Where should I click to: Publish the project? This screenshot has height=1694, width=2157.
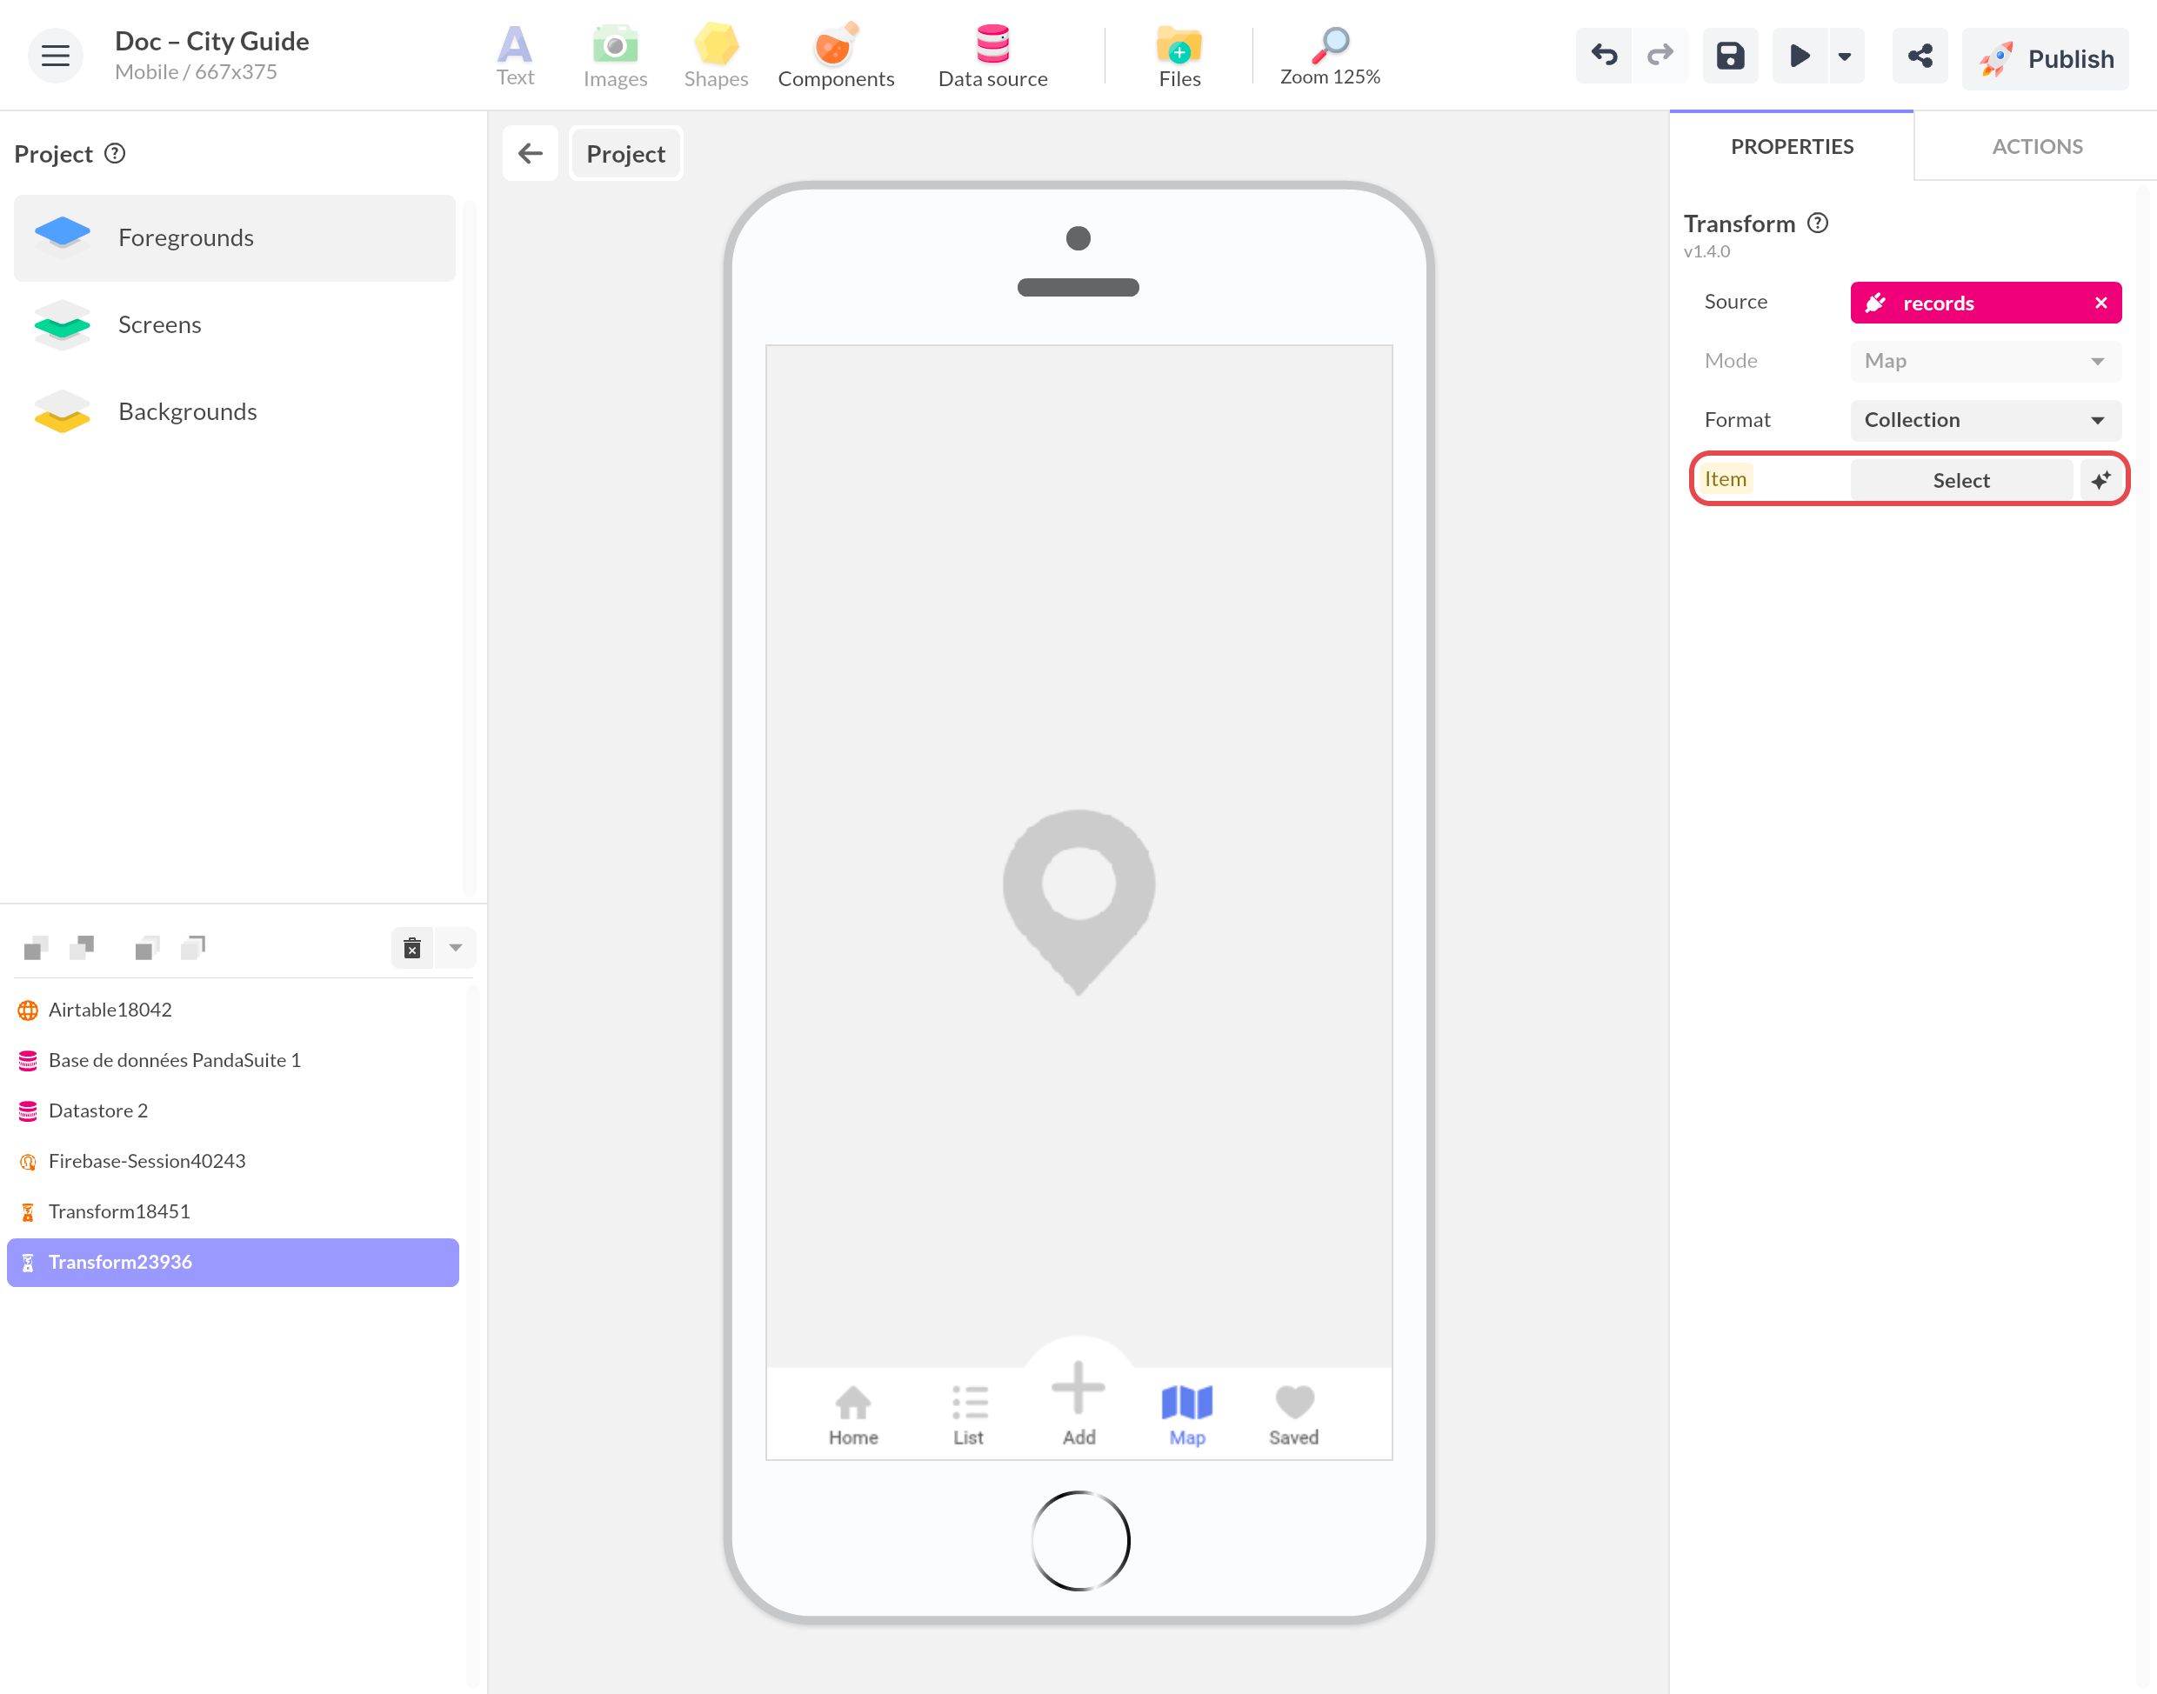point(2045,58)
